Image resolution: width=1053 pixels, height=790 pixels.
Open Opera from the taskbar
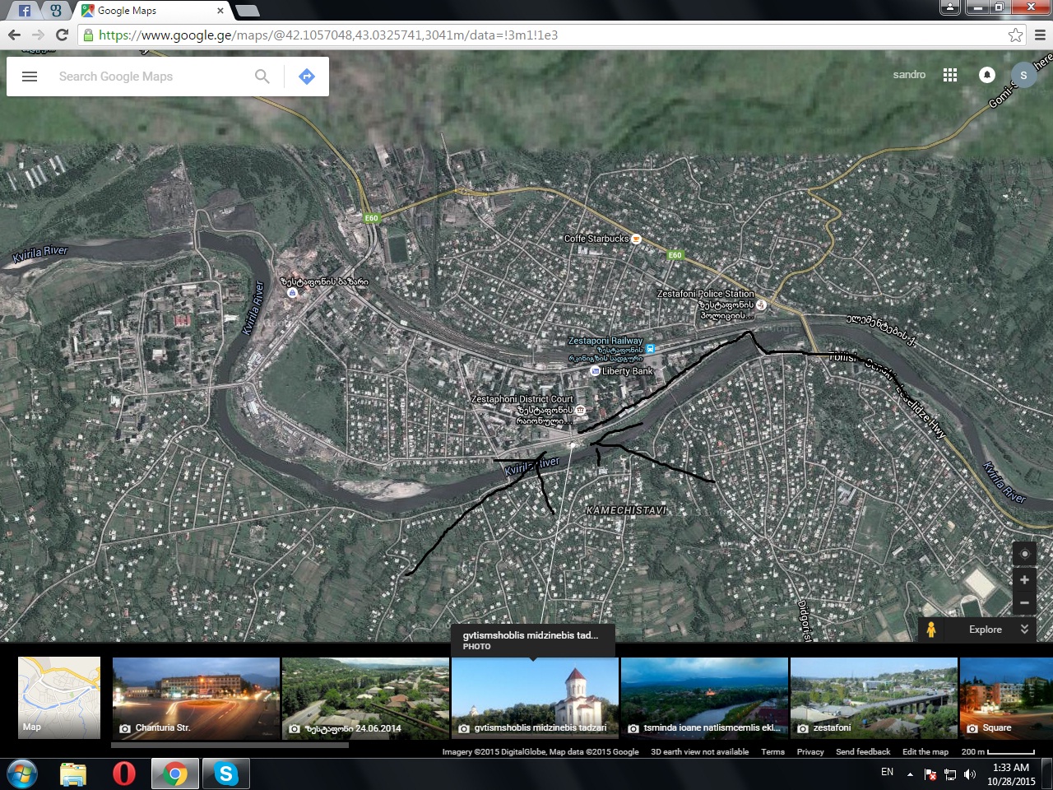click(x=124, y=774)
